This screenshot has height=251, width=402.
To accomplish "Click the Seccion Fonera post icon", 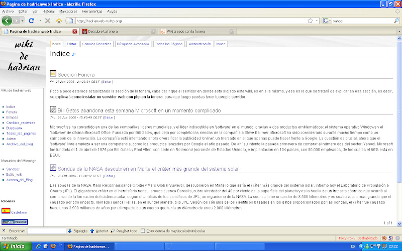I will tap(53, 73).
